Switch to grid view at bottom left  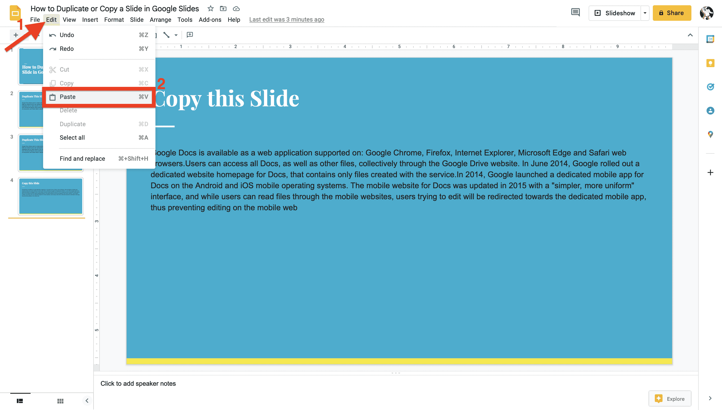60,401
